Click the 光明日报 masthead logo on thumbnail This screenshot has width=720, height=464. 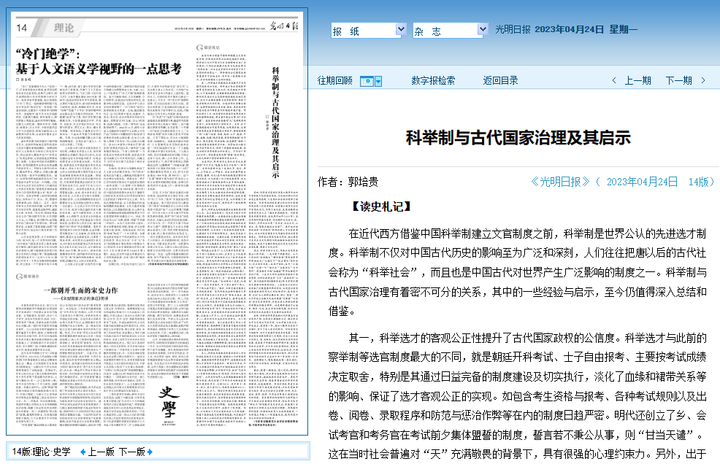coord(283,26)
